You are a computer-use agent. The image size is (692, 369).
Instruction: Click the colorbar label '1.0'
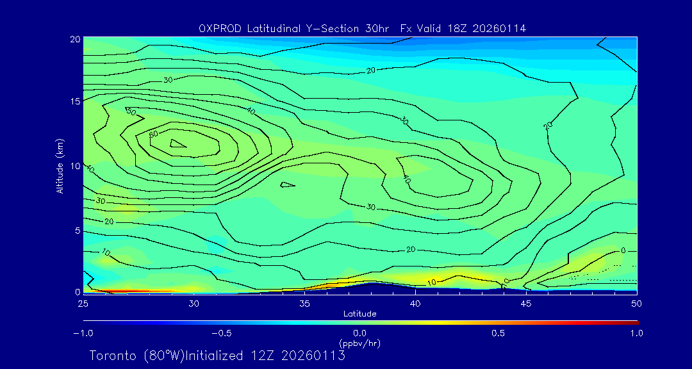click(636, 333)
